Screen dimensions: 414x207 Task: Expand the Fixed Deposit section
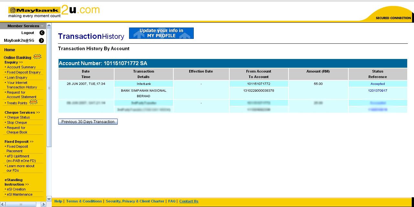[19, 142]
